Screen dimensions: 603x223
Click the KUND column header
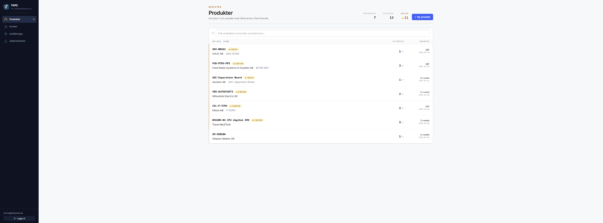click(x=226, y=41)
